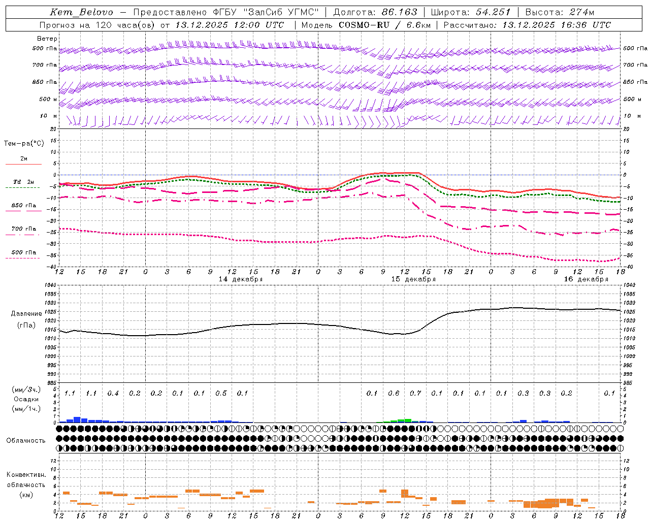Click the Td 2м dew point legend entry
The height and width of the screenshot is (520, 650).
point(23,182)
